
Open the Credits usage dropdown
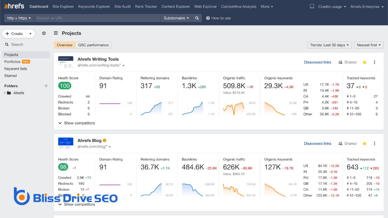tap(332, 6)
